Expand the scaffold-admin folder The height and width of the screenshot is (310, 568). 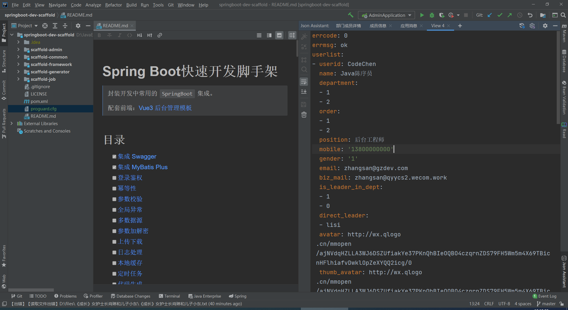tap(18, 50)
